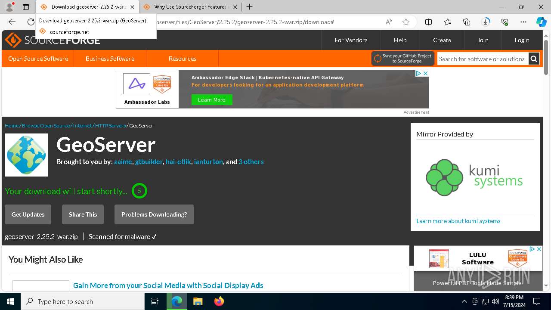Click the kumi systems mirror logo
The width and height of the screenshot is (551, 310).
[x=474, y=177]
